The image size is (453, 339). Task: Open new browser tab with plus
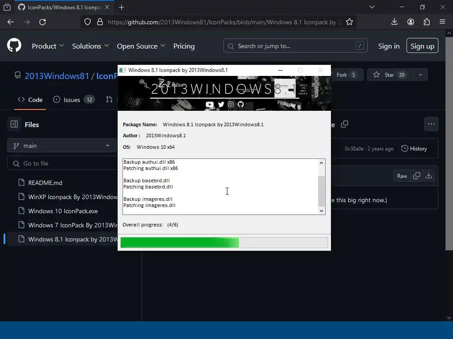(121, 7)
